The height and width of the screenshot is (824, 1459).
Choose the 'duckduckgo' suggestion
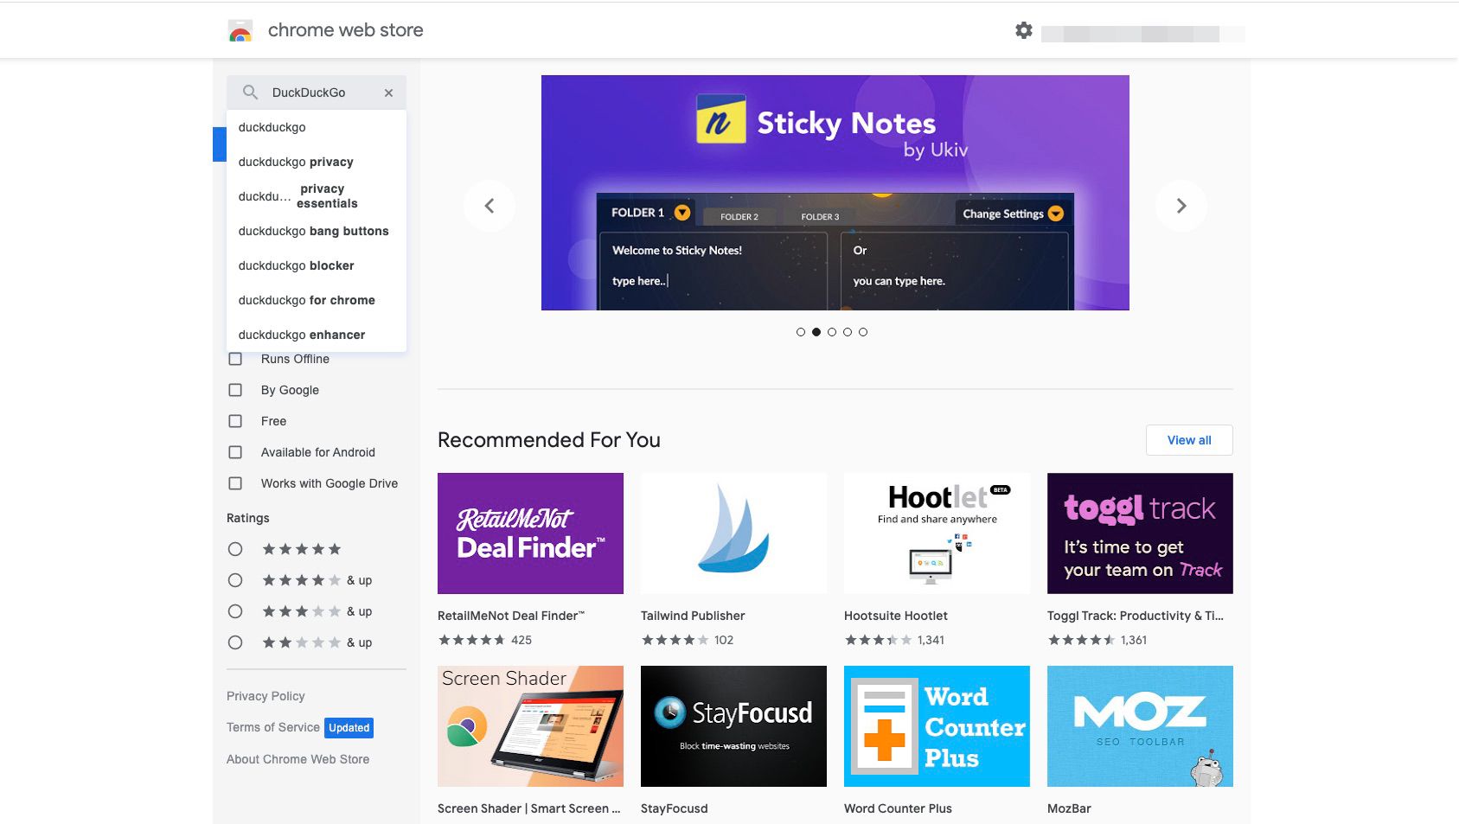coord(317,127)
